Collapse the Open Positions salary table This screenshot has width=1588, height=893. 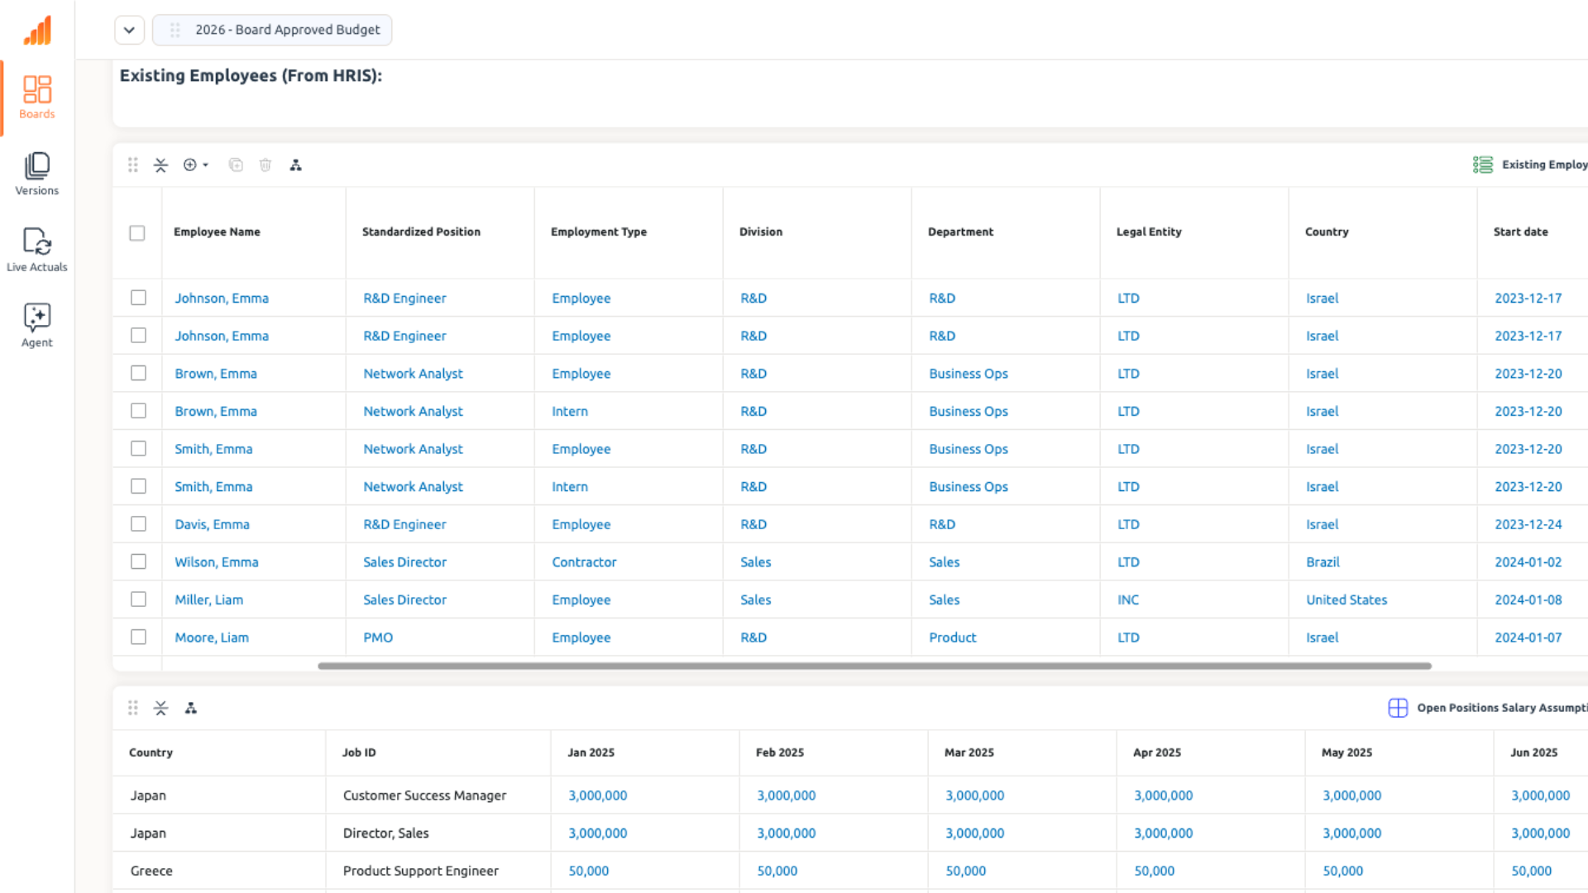(161, 708)
